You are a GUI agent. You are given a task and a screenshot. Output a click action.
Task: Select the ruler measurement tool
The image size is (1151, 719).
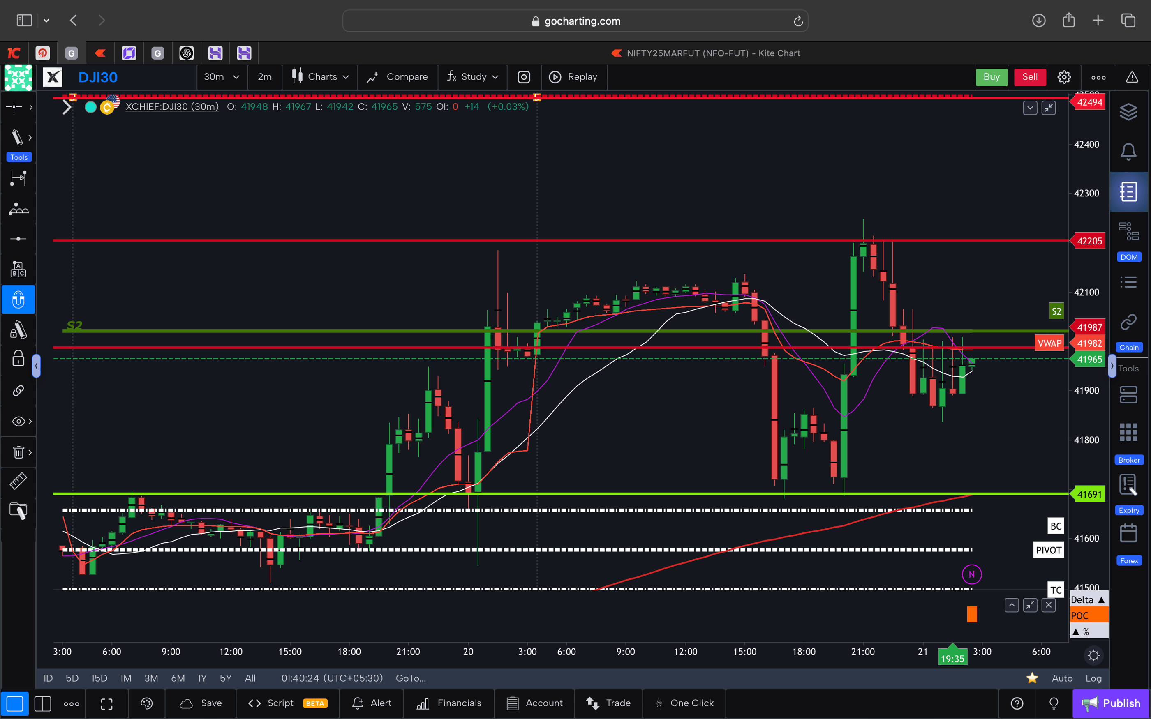click(x=18, y=481)
